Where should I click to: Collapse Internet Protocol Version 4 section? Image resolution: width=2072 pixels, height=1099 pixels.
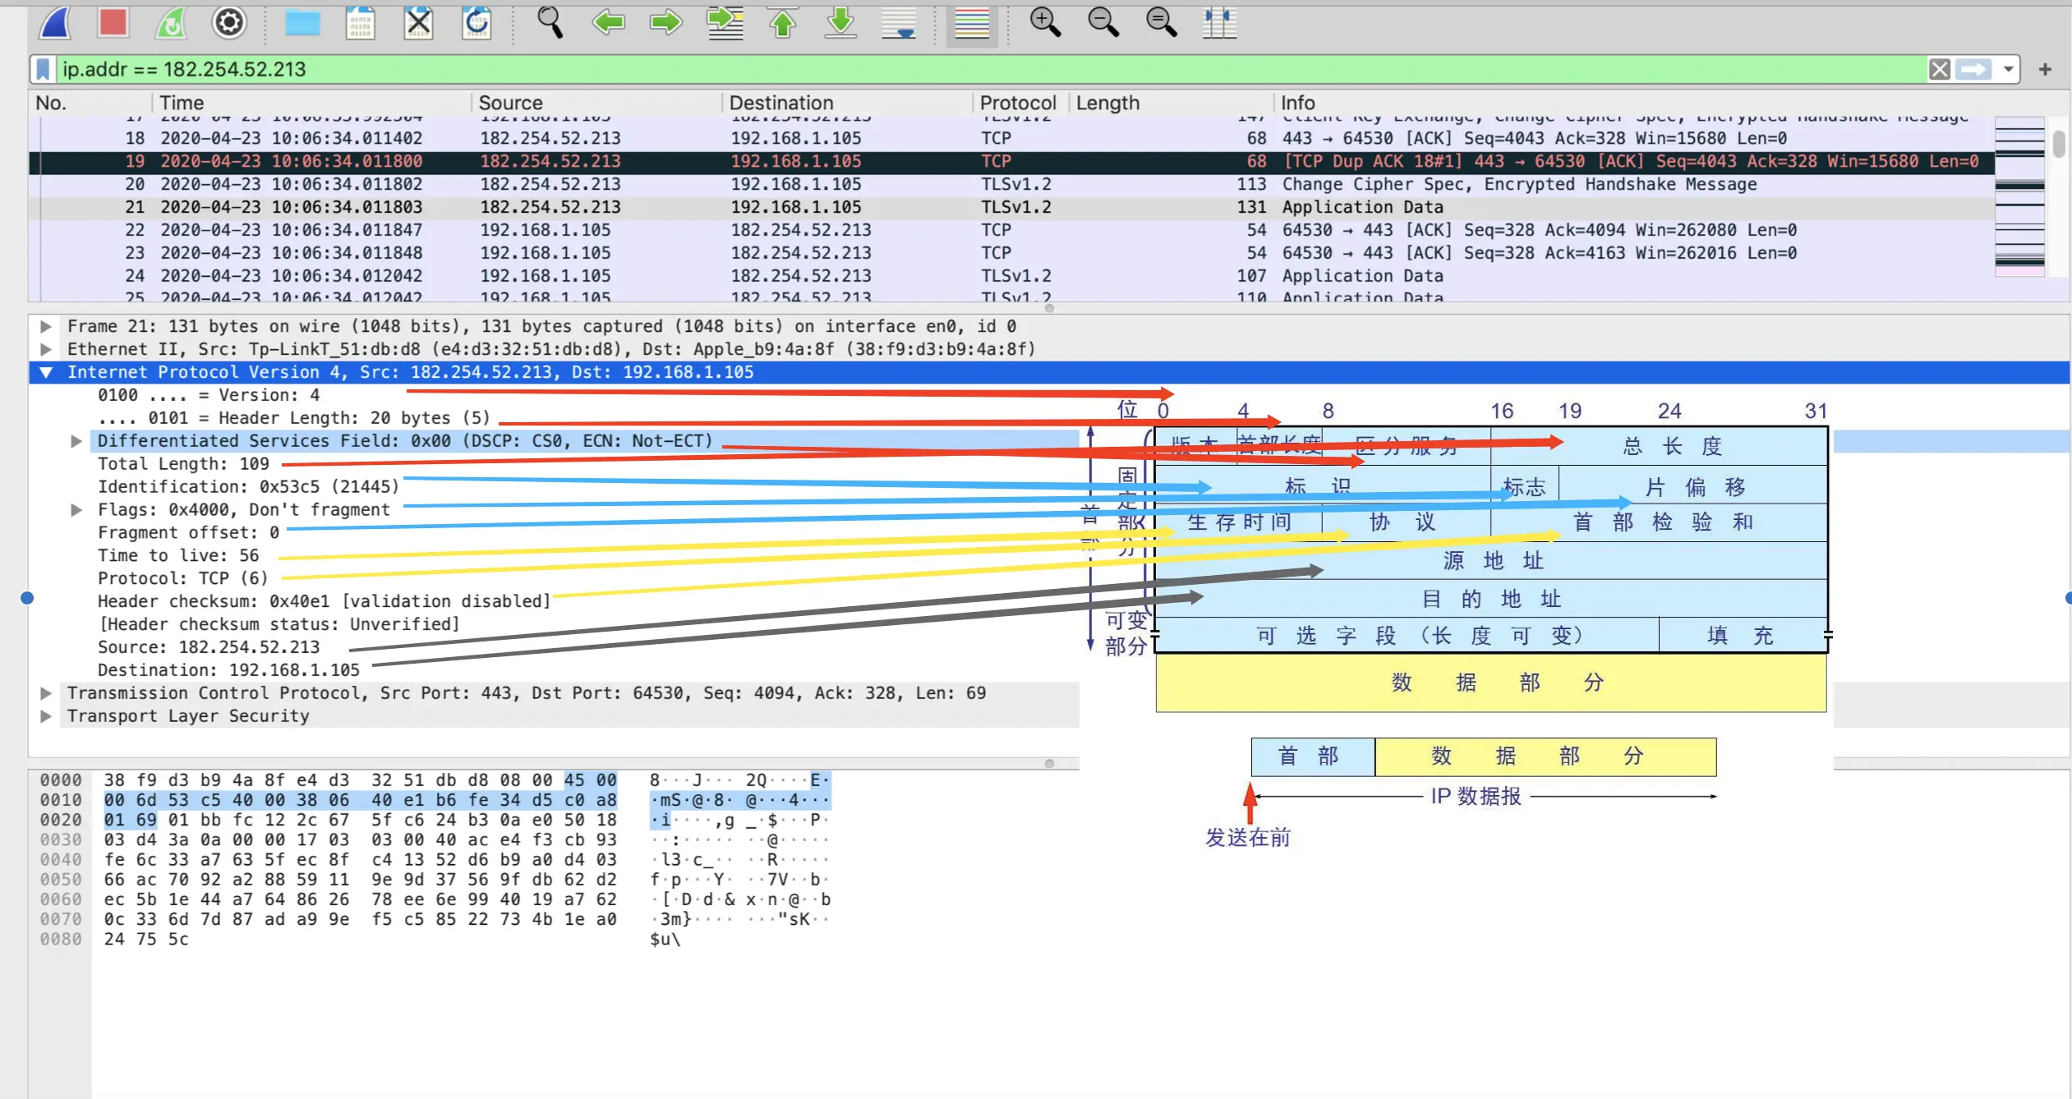[x=46, y=372]
